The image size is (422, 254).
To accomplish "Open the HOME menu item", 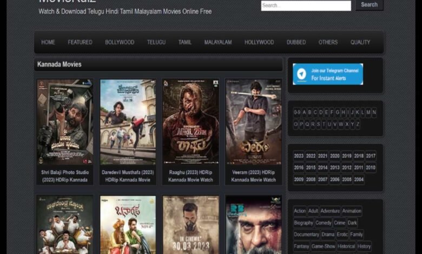I will click(48, 42).
